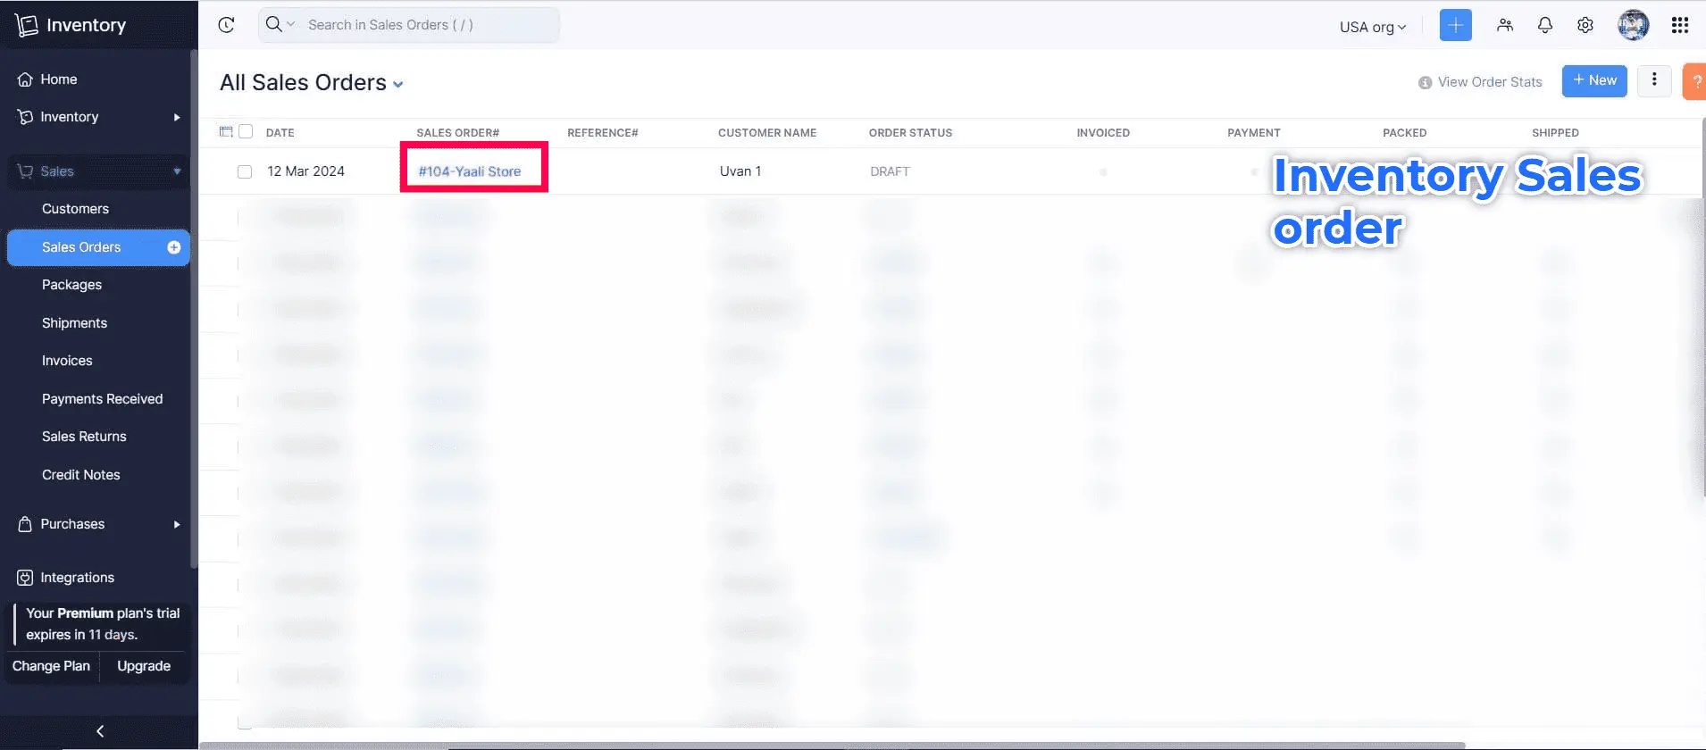Click the Change Plan button

(51, 666)
